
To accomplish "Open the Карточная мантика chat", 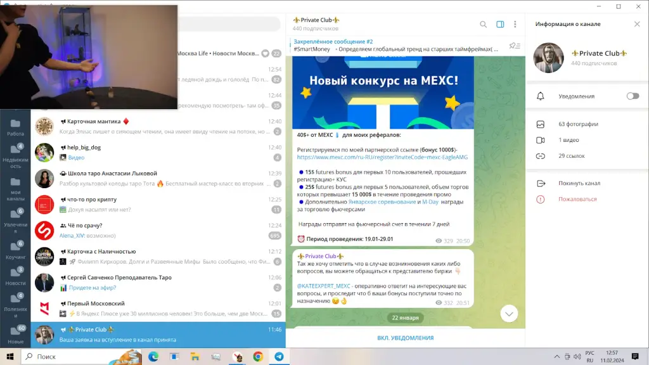I will coord(158,126).
